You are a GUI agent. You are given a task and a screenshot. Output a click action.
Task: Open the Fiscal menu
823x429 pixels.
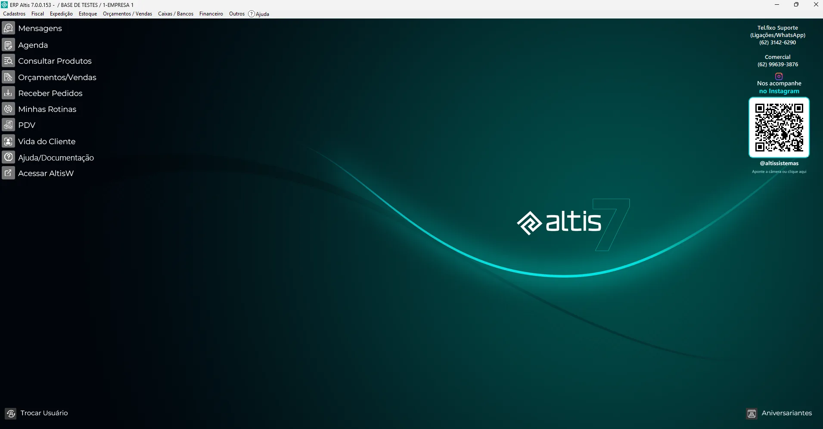(37, 14)
